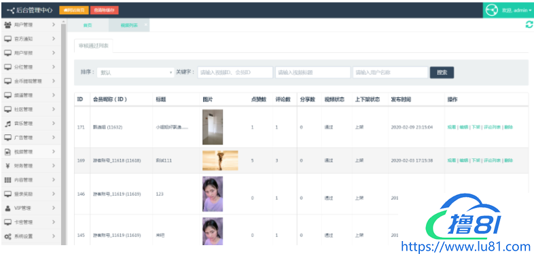Click 观看 link for video 171
The height and width of the screenshot is (254, 534).
[451, 127]
